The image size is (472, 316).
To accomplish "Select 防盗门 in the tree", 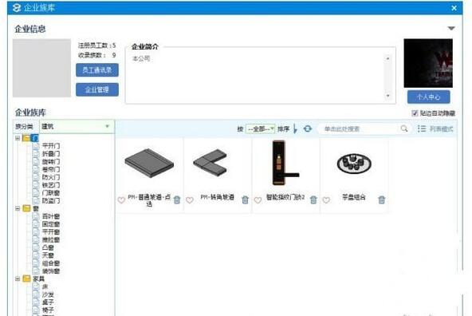I will point(51,200).
